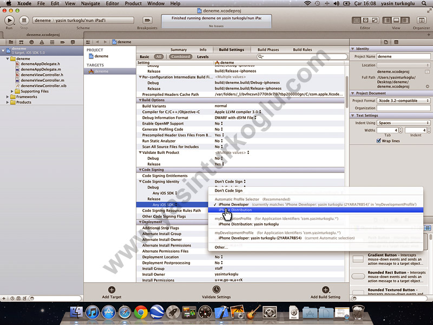Toggle the Utilities pane
The image size is (433, 325).
point(405,20)
